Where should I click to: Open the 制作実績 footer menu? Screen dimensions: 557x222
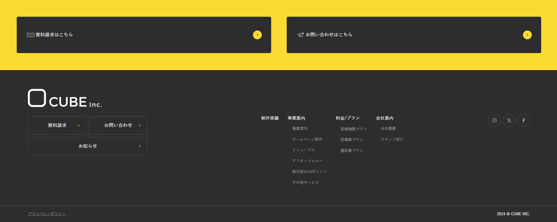270,118
